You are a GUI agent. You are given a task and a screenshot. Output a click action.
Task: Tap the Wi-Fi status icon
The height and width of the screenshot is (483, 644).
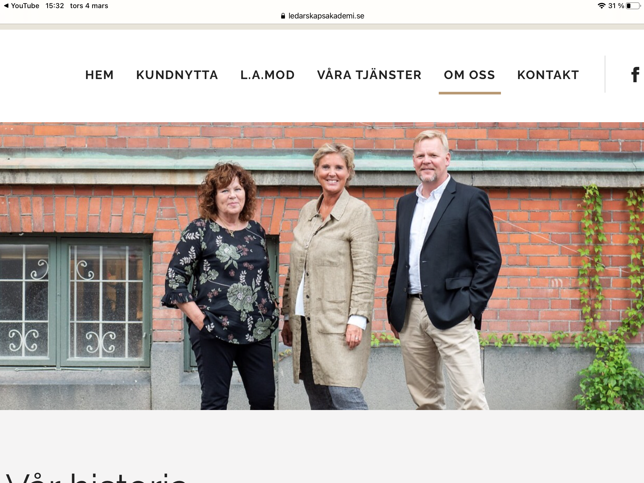(x=601, y=6)
